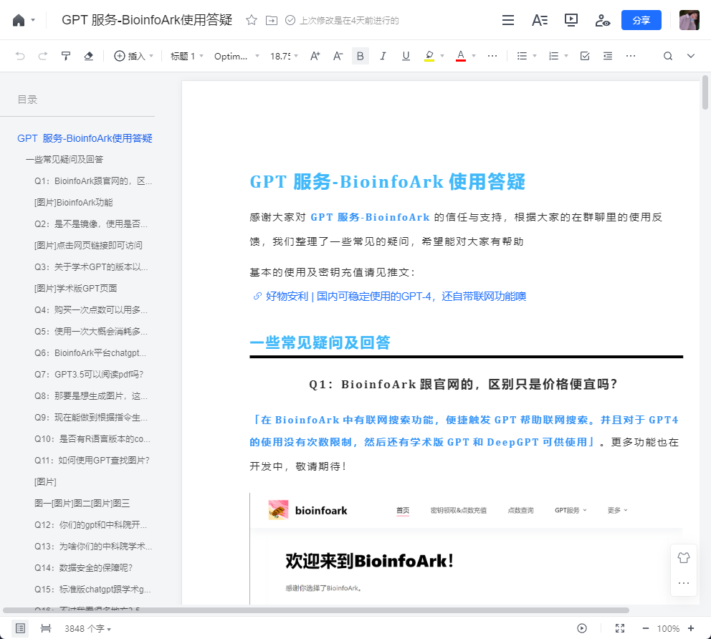Viewport: 711px width, 639px height.
Task: Open the 插入 insert dropdown
Action: click(133, 56)
